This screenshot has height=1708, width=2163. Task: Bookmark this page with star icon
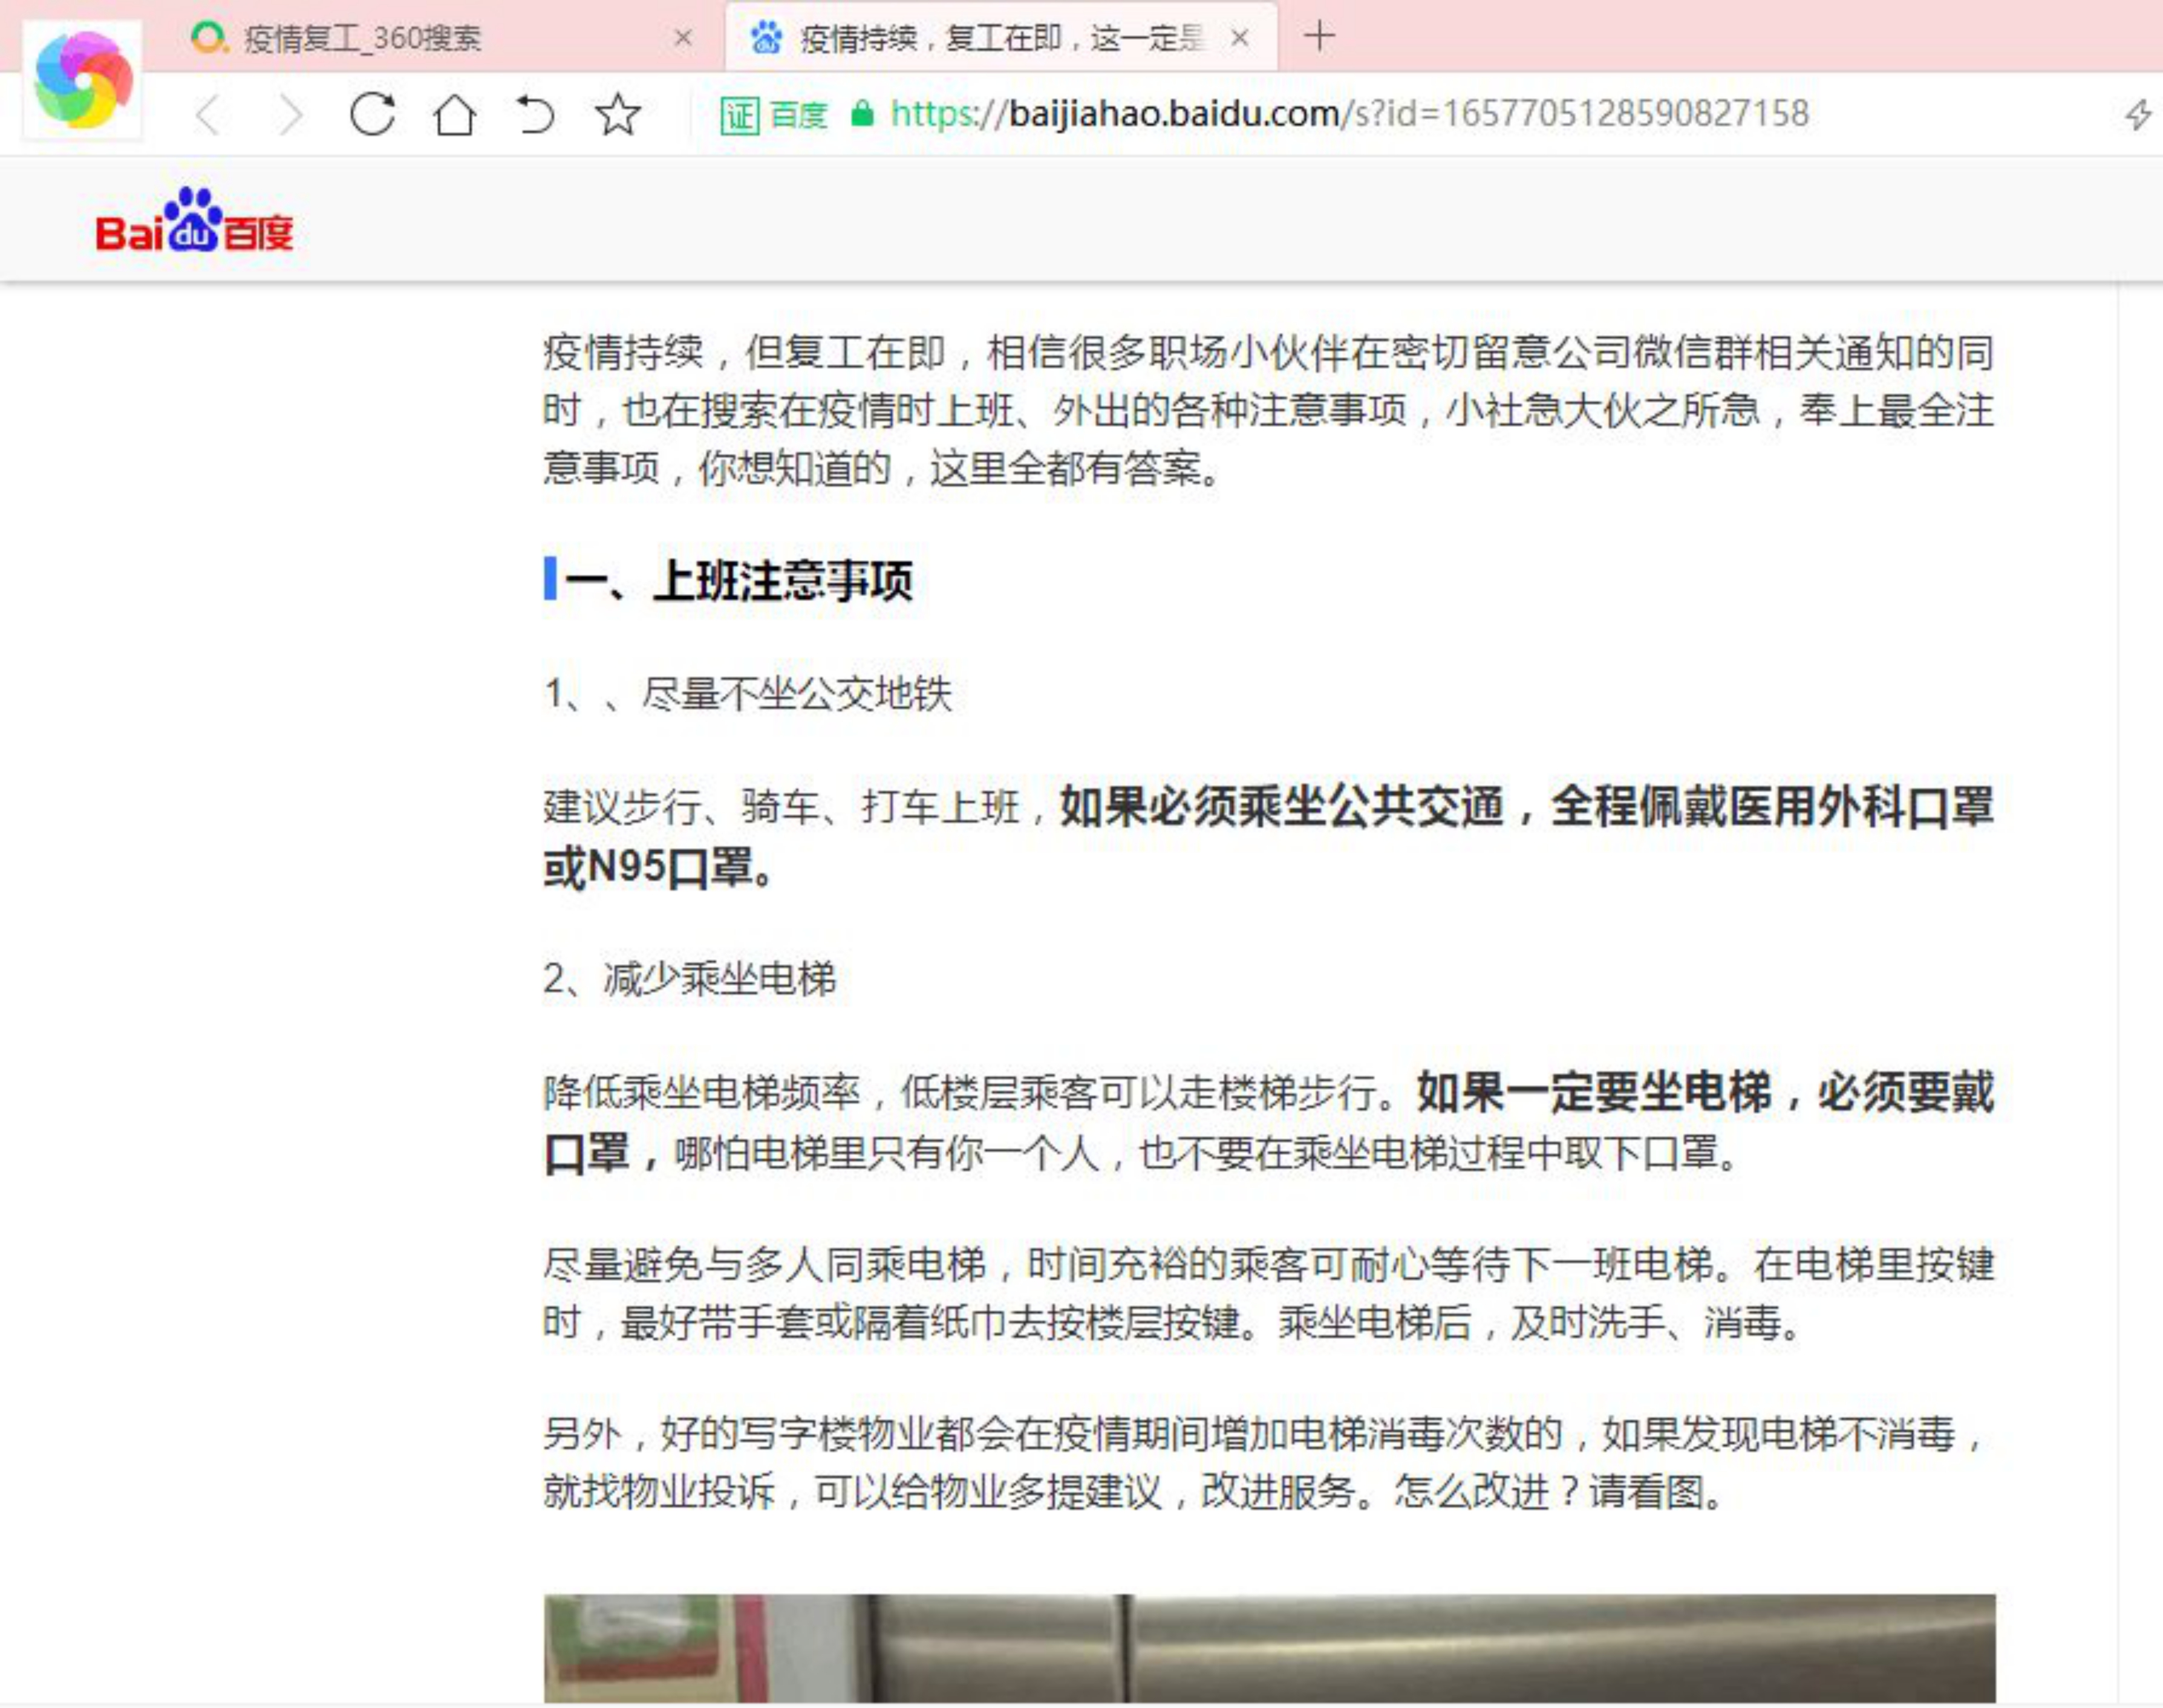(618, 114)
